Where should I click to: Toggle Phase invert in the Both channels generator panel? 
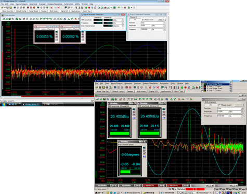(219, 105)
